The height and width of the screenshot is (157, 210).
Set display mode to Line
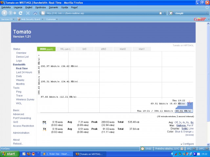191,129
